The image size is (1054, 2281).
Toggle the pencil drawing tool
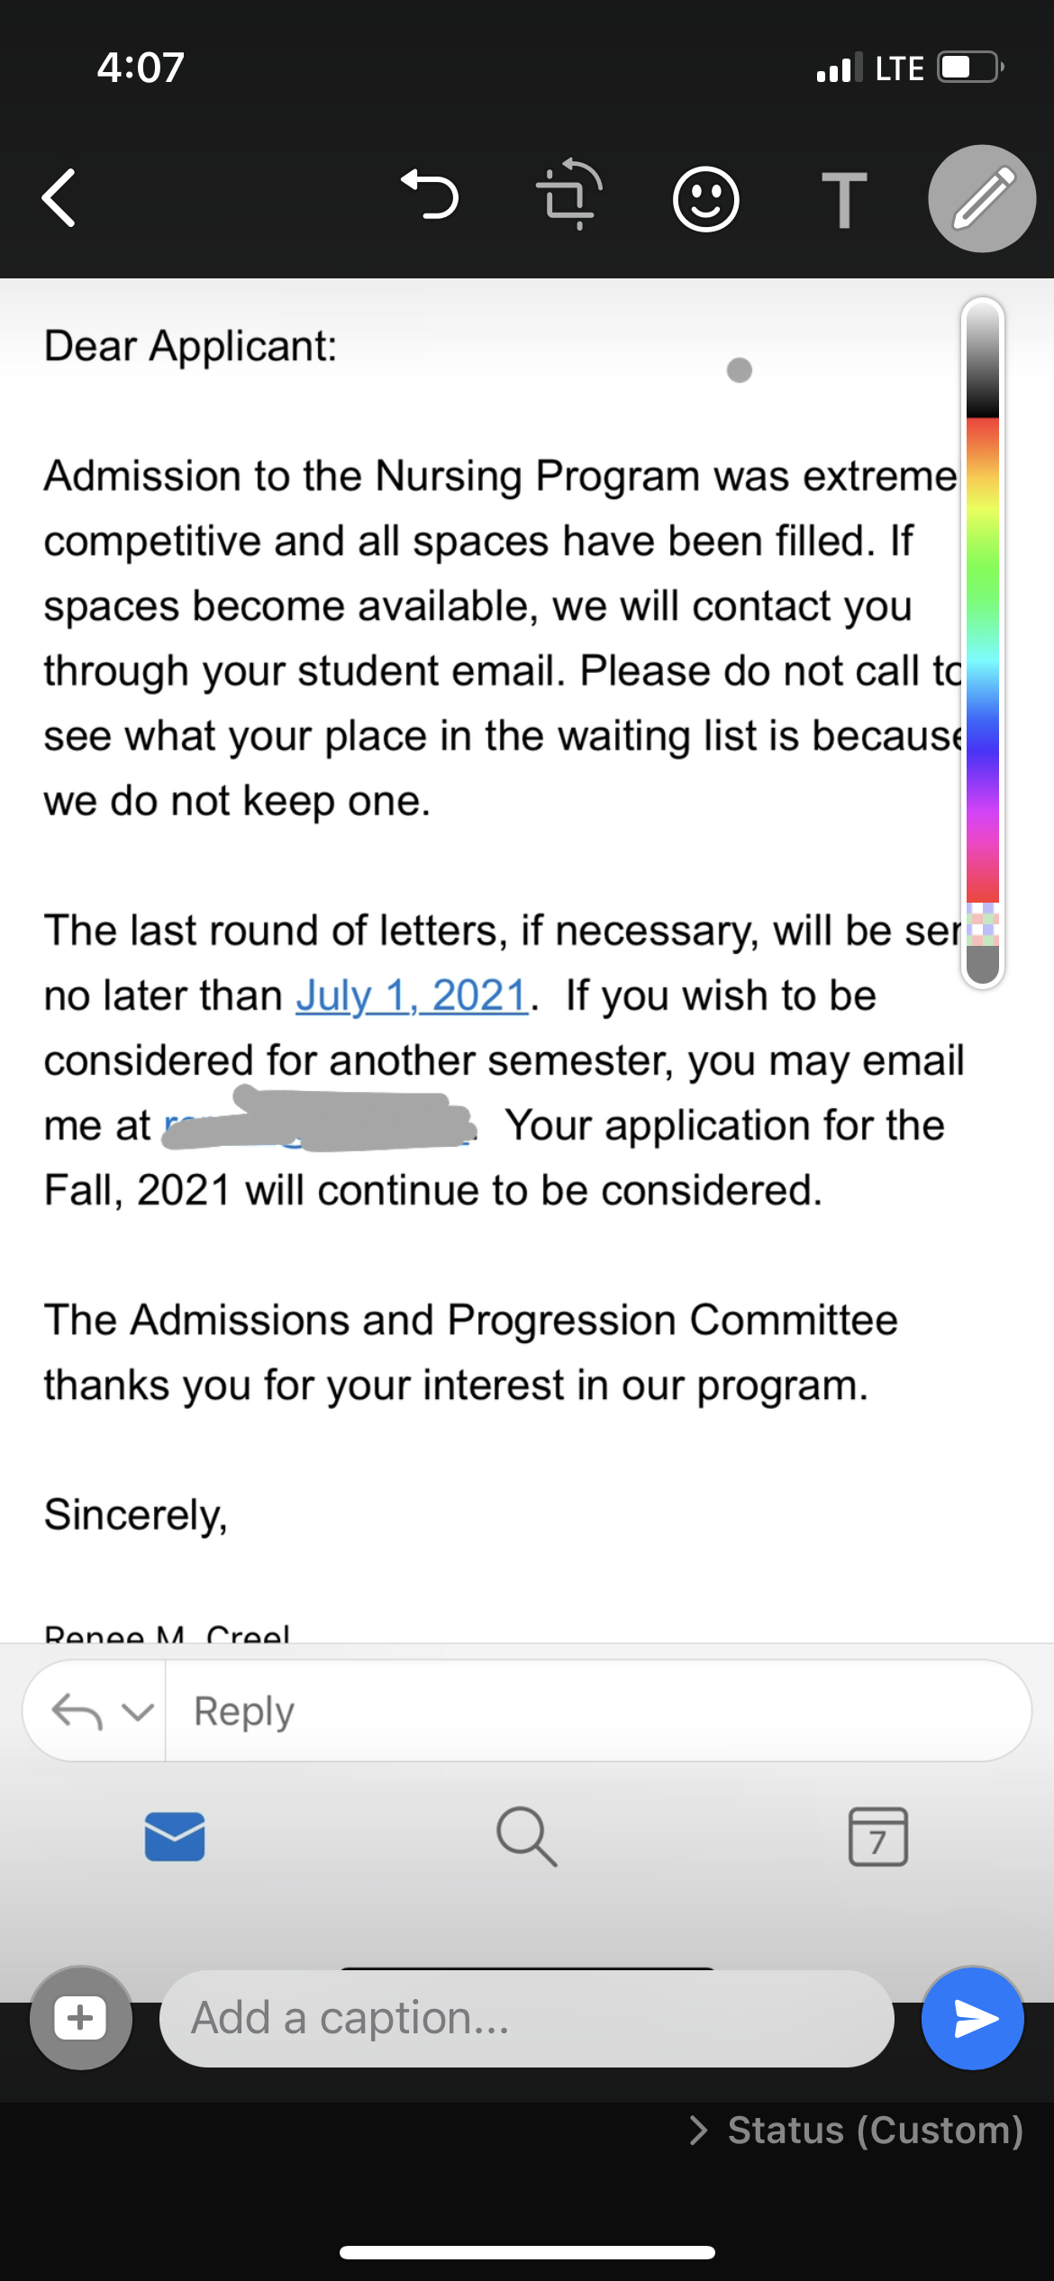click(982, 198)
